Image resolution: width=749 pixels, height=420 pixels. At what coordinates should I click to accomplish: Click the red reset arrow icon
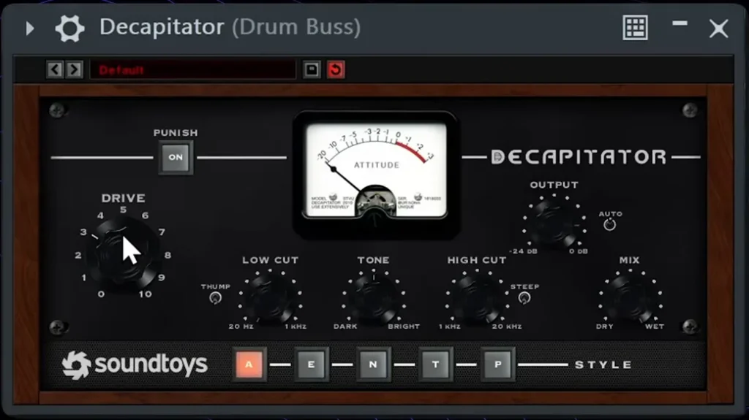point(335,69)
